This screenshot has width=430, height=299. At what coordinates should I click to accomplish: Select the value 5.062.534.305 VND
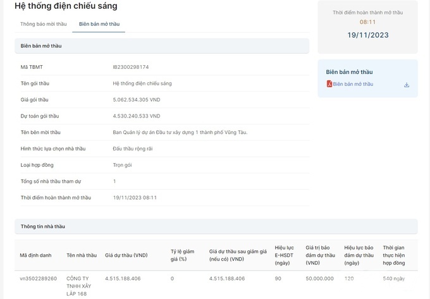pos(137,100)
